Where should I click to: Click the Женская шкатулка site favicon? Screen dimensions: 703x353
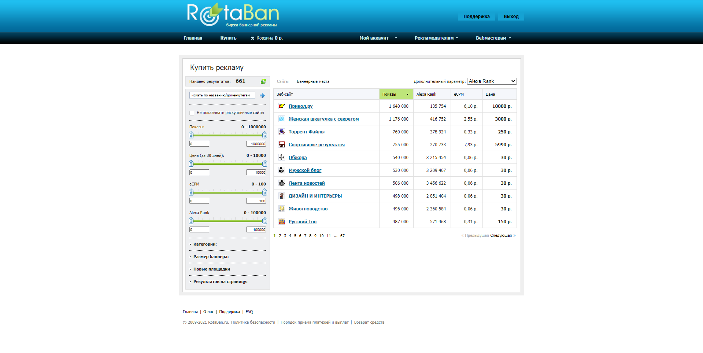[282, 119]
